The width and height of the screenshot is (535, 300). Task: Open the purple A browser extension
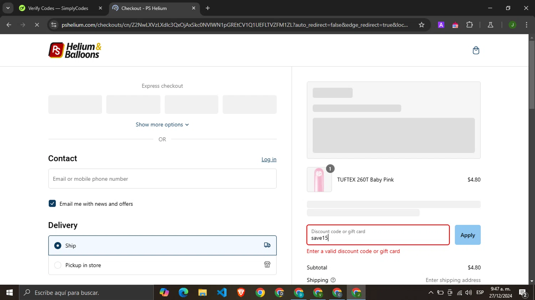(x=441, y=25)
